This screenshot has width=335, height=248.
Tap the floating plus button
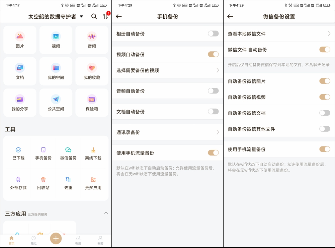coord(56,239)
